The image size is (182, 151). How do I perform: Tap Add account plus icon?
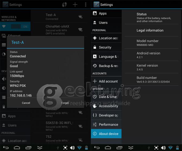coord(95,81)
